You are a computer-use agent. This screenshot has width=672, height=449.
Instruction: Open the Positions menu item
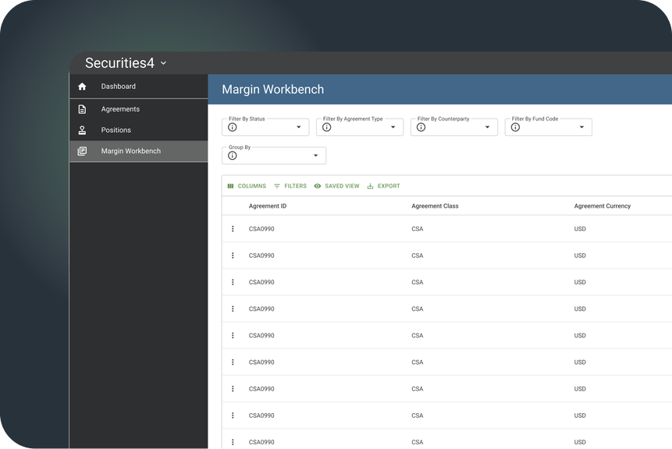[x=139, y=130]
